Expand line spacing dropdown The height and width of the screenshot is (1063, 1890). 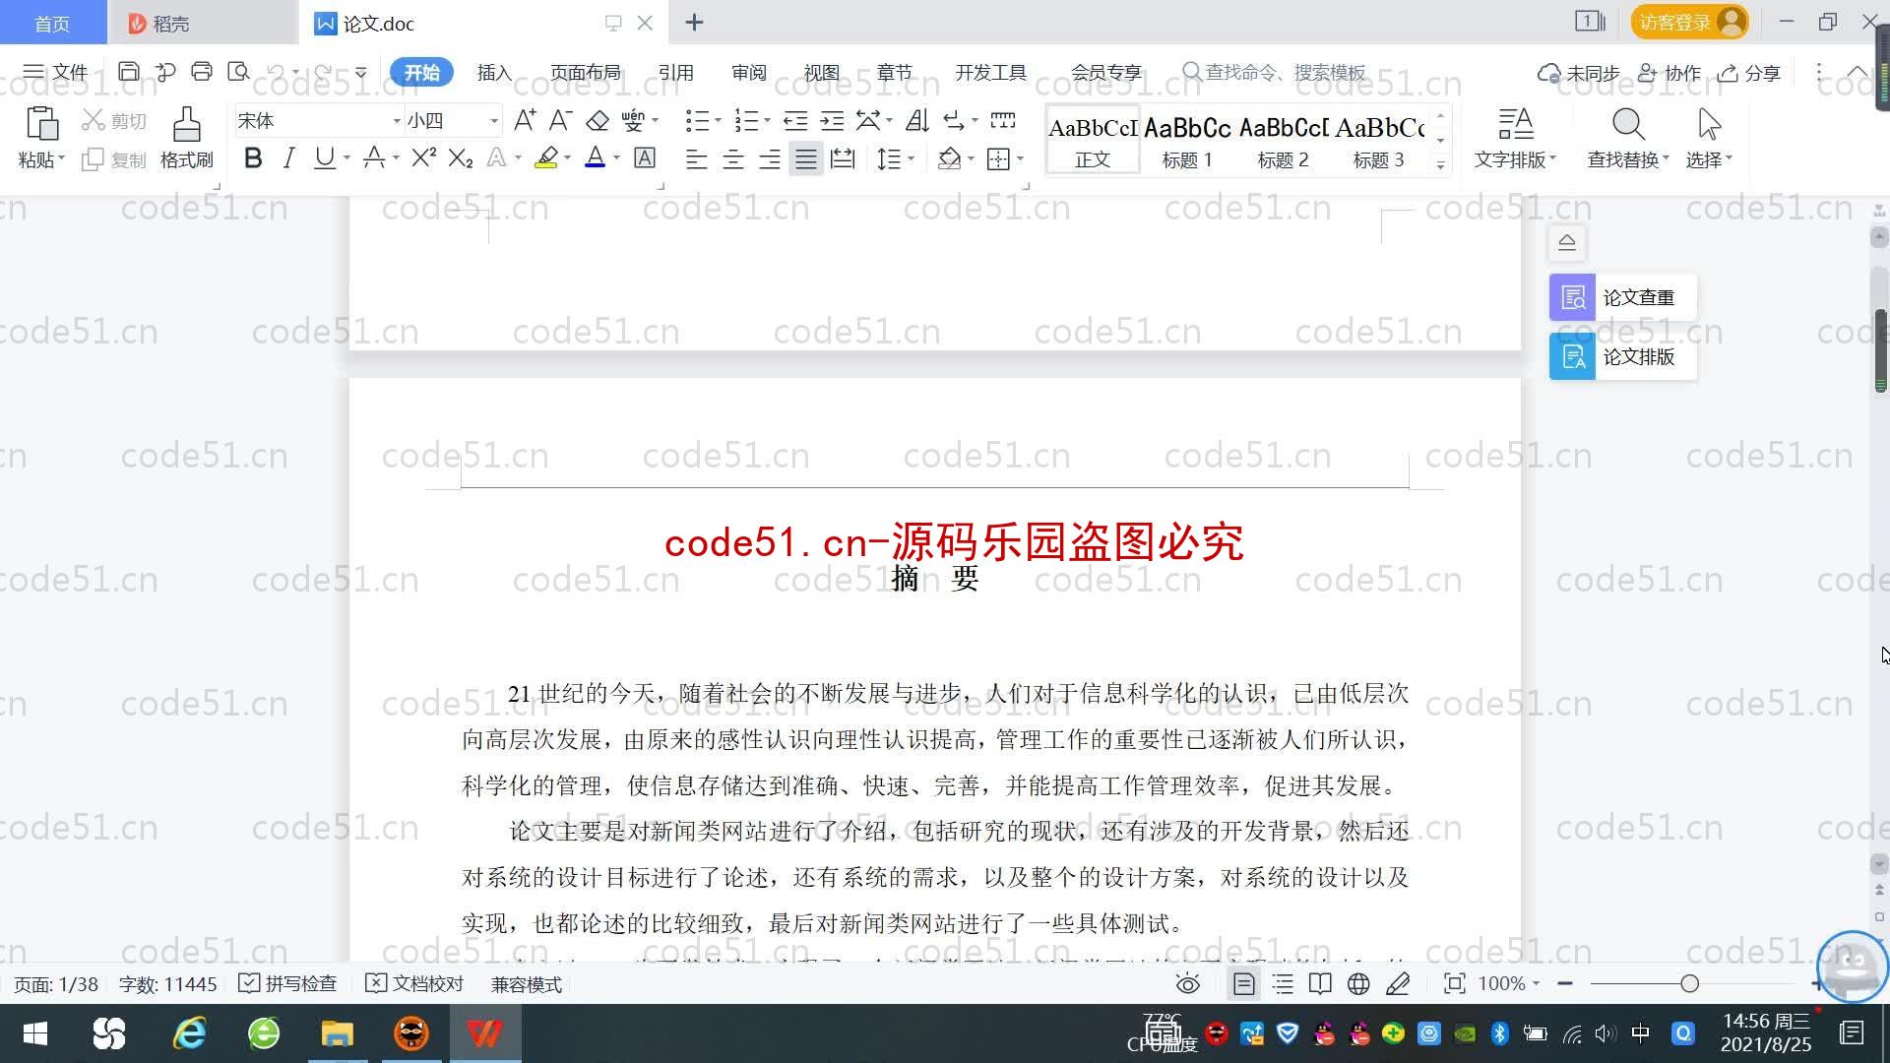[912, 158]
